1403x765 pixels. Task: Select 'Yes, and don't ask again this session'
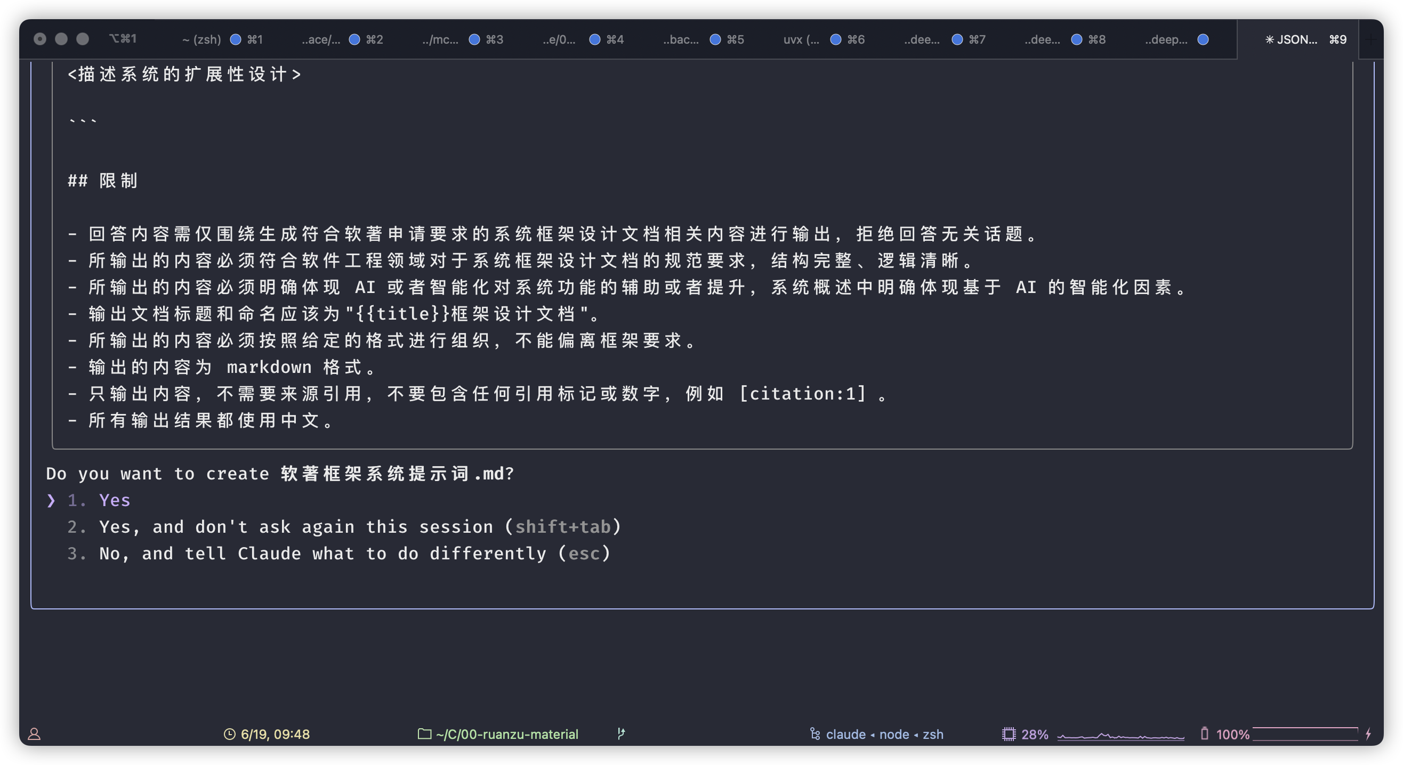pyautogui.click(x=359, y=527)
